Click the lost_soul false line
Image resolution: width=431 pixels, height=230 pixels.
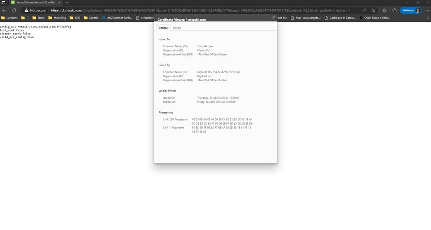[x=12, y=30]
